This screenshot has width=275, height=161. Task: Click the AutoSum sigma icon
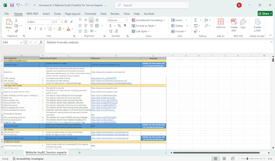point(196,20)
